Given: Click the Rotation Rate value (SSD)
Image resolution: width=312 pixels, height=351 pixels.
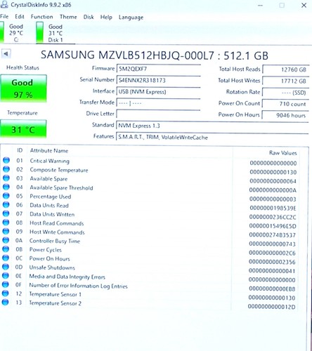Looking at the screenshot, I should pos(285,93).
